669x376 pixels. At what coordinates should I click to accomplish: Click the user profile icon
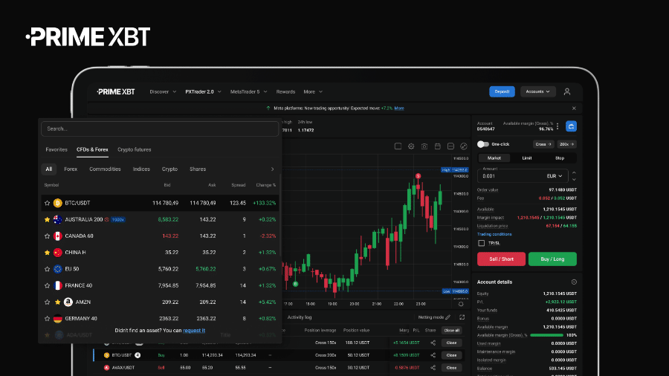[x=566, y=91]
